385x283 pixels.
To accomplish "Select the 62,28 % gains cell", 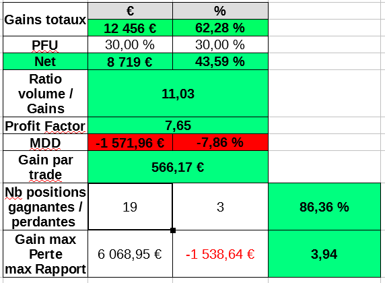I will click(220, 28).
